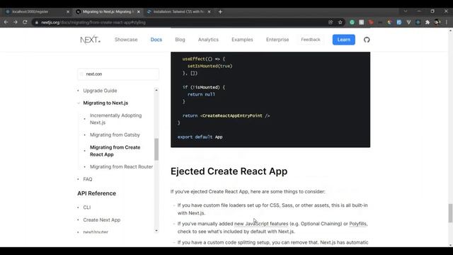The image size is (453, 255).
Task: Open the Chrome three-dot menu
Action: (447, 22)
